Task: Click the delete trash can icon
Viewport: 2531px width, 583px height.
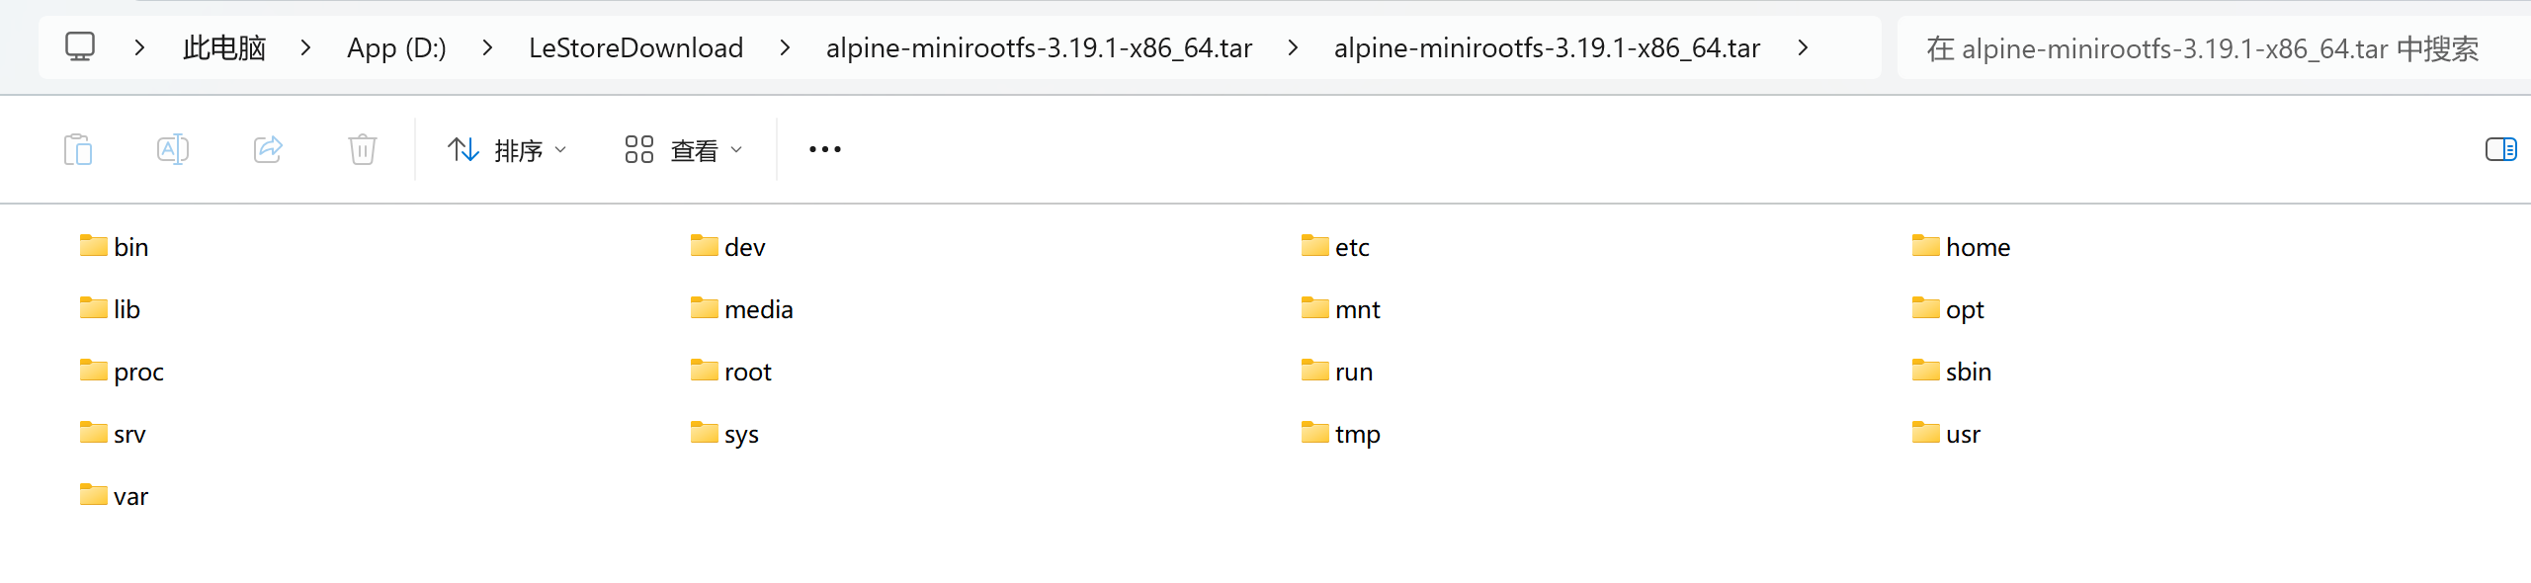Action: click(x=363, y=150)
